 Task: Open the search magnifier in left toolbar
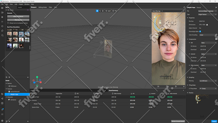pos(2,35)
